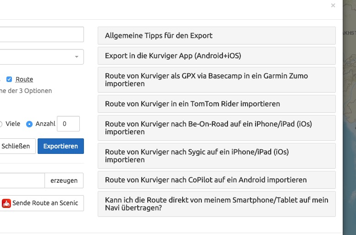
Task: Open the Smartphone/Tablet to Navi transfer question
Action: [217, 204]
